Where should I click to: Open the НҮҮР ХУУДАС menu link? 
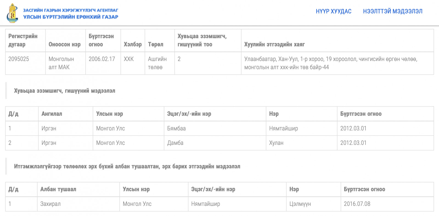(x=333, y=11)
